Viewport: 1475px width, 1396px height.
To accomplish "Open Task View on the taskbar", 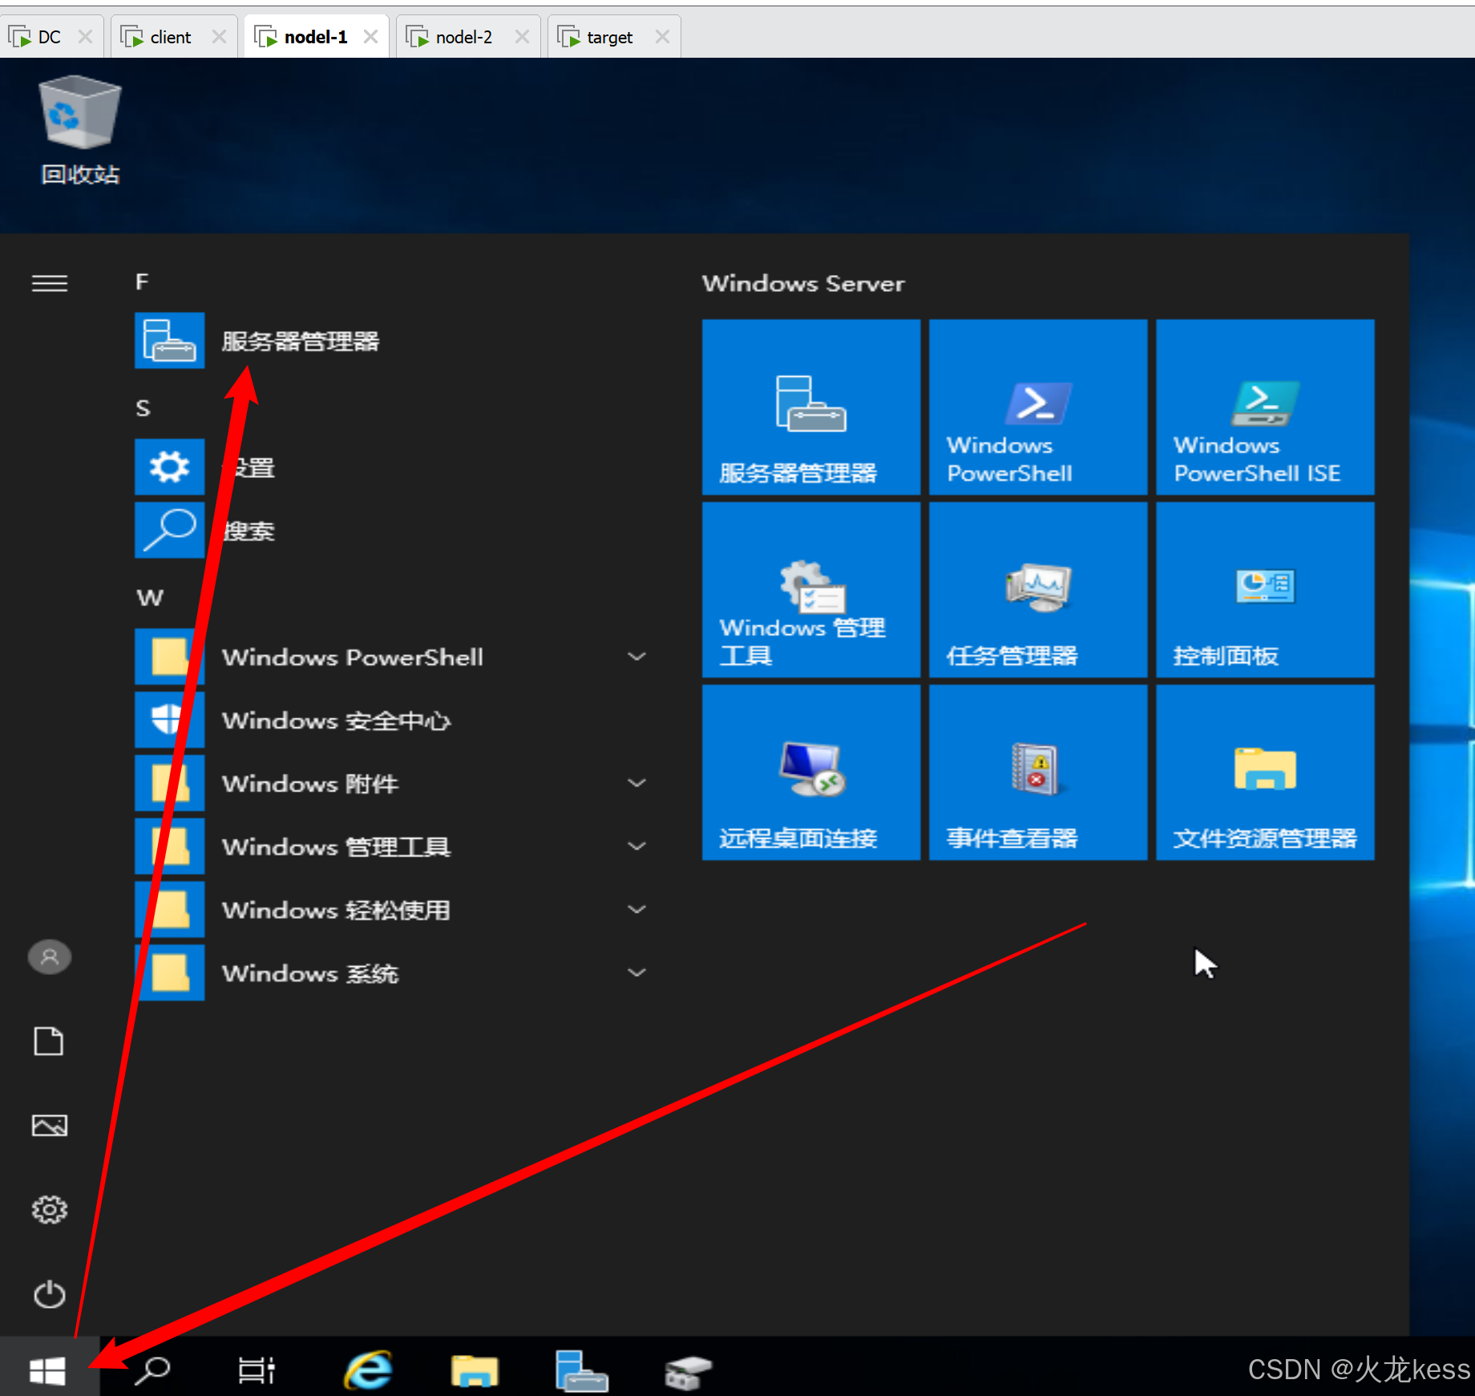I will [257, 1370].
